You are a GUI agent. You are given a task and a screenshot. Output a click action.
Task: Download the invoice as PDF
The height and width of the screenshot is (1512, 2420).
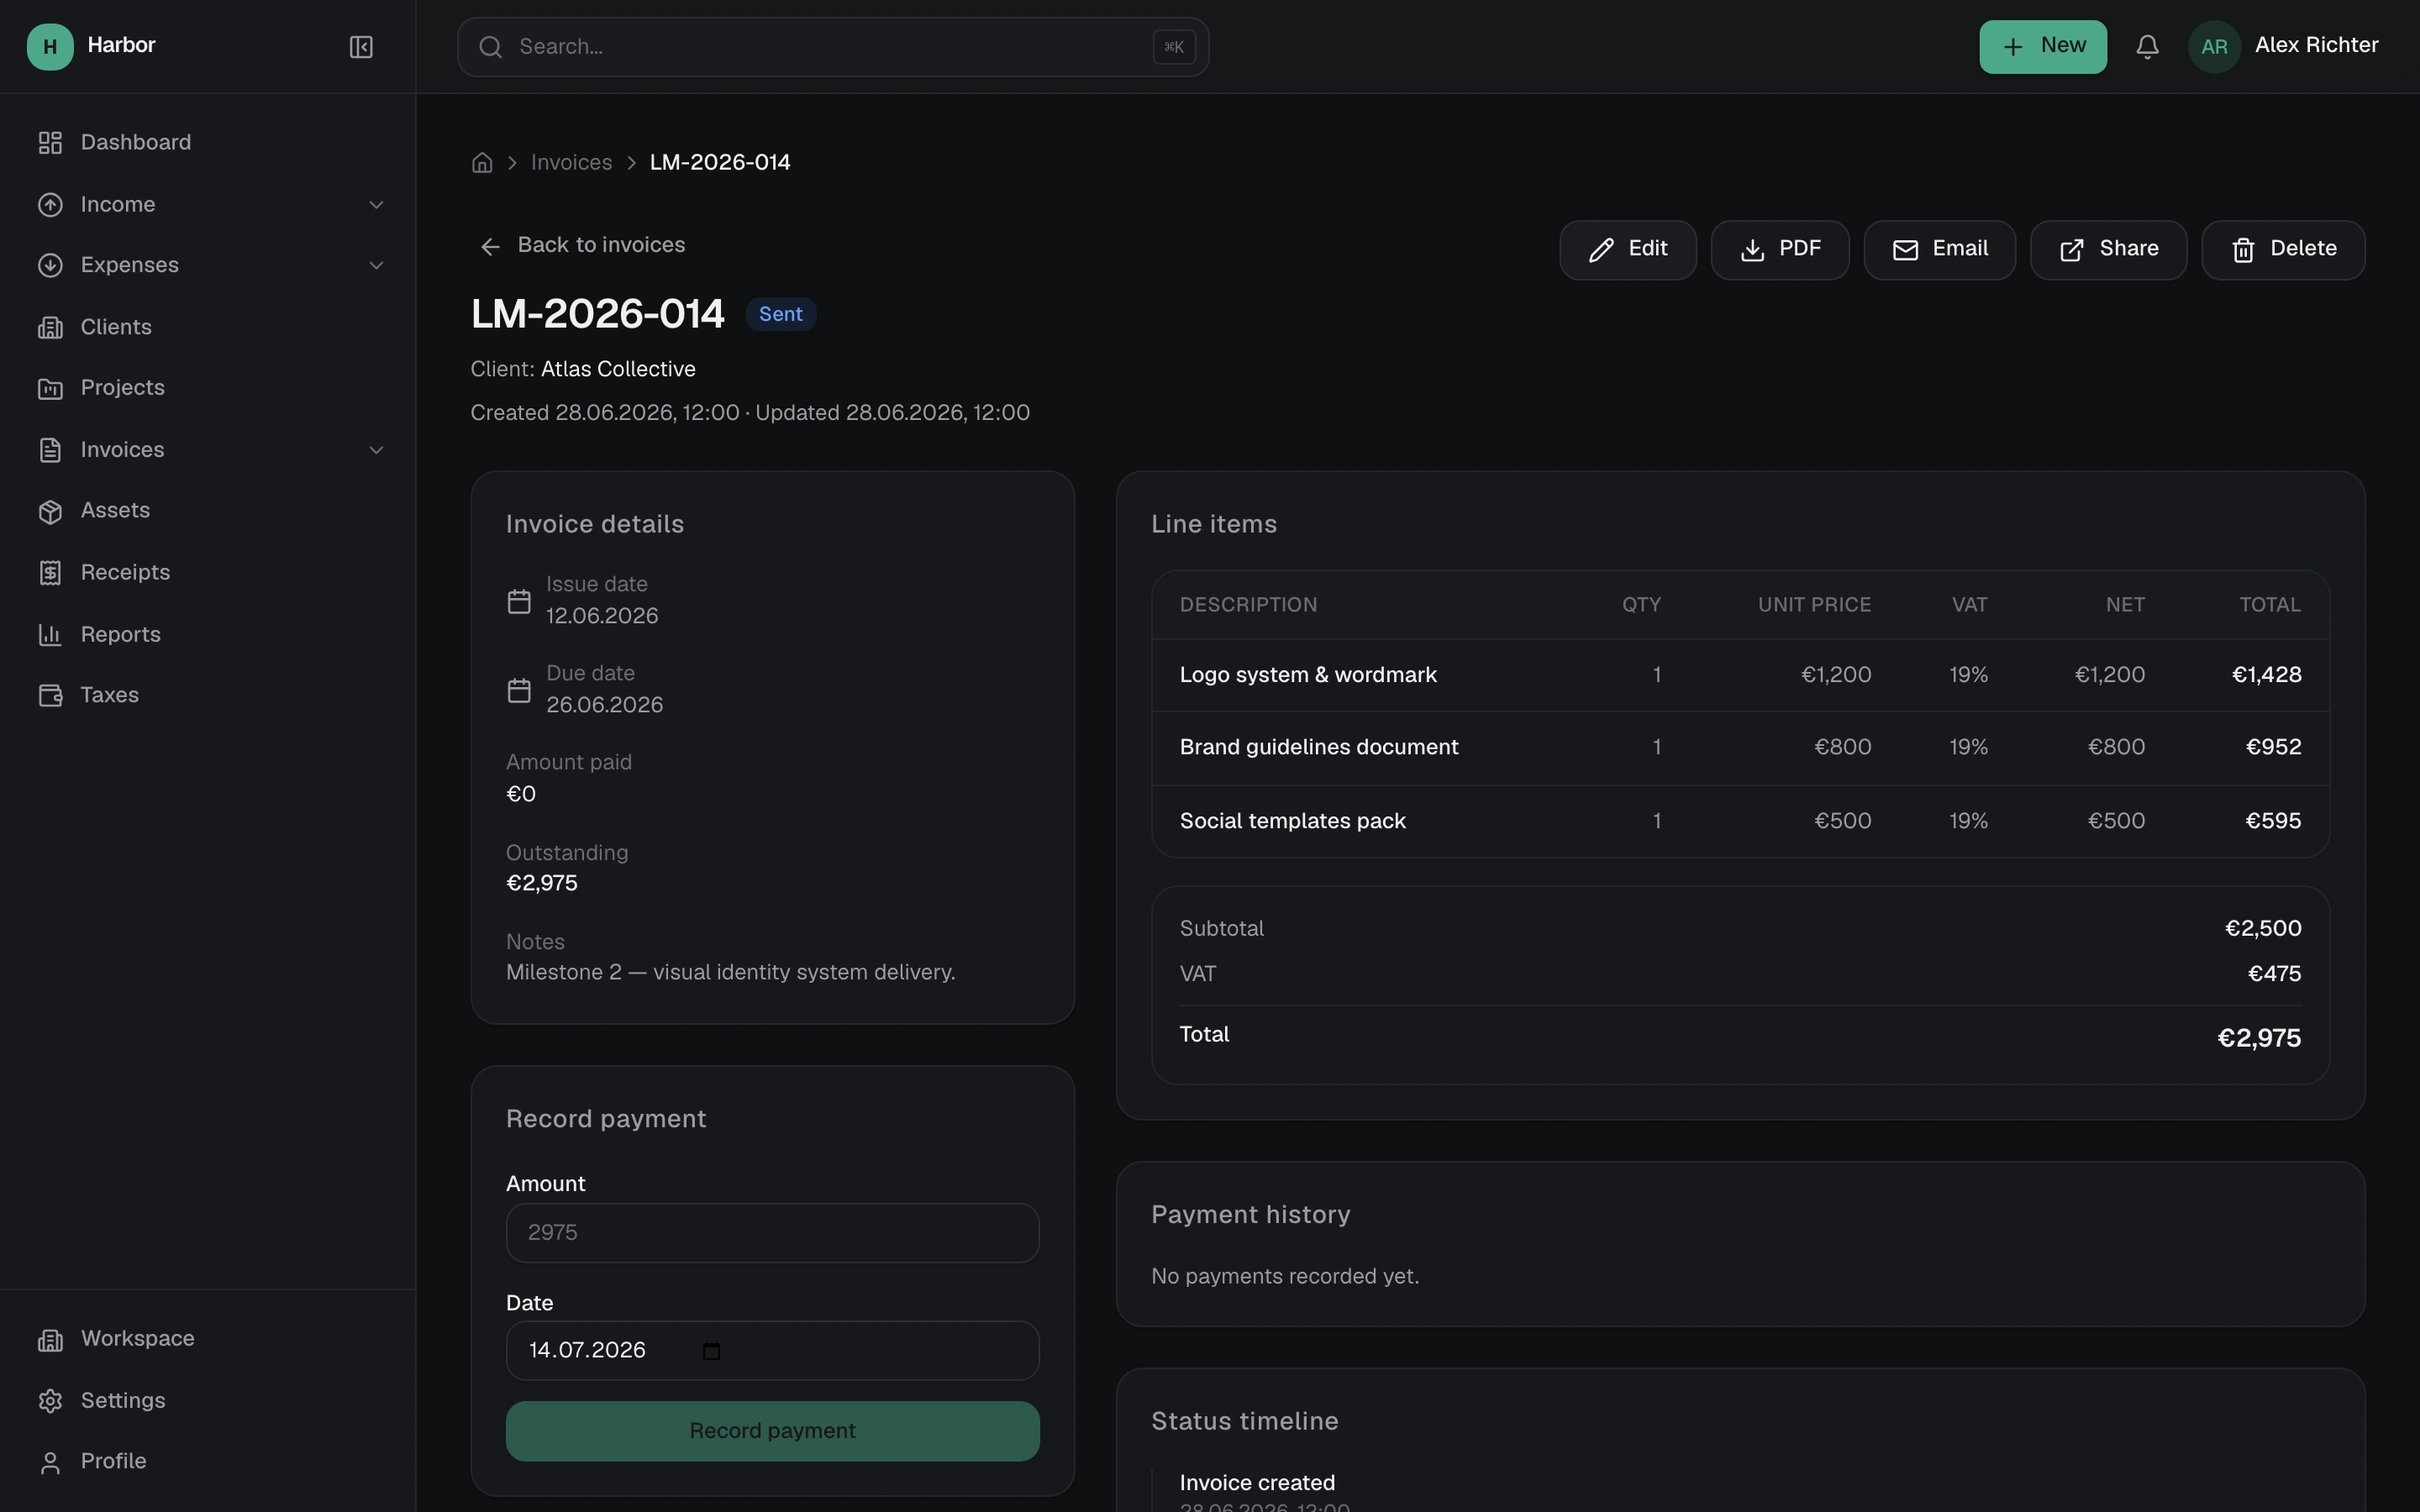click(x=1780, y=250)
